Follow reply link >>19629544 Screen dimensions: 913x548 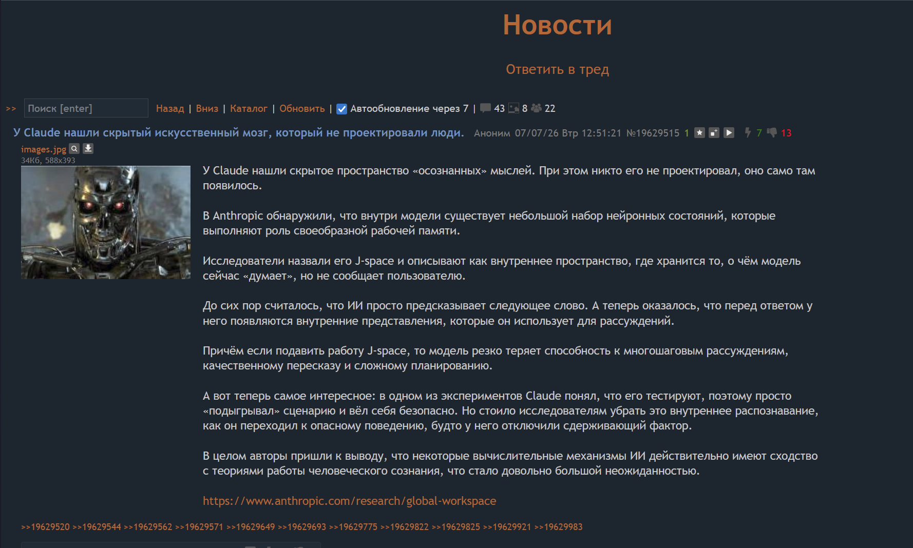pos(97,527)
